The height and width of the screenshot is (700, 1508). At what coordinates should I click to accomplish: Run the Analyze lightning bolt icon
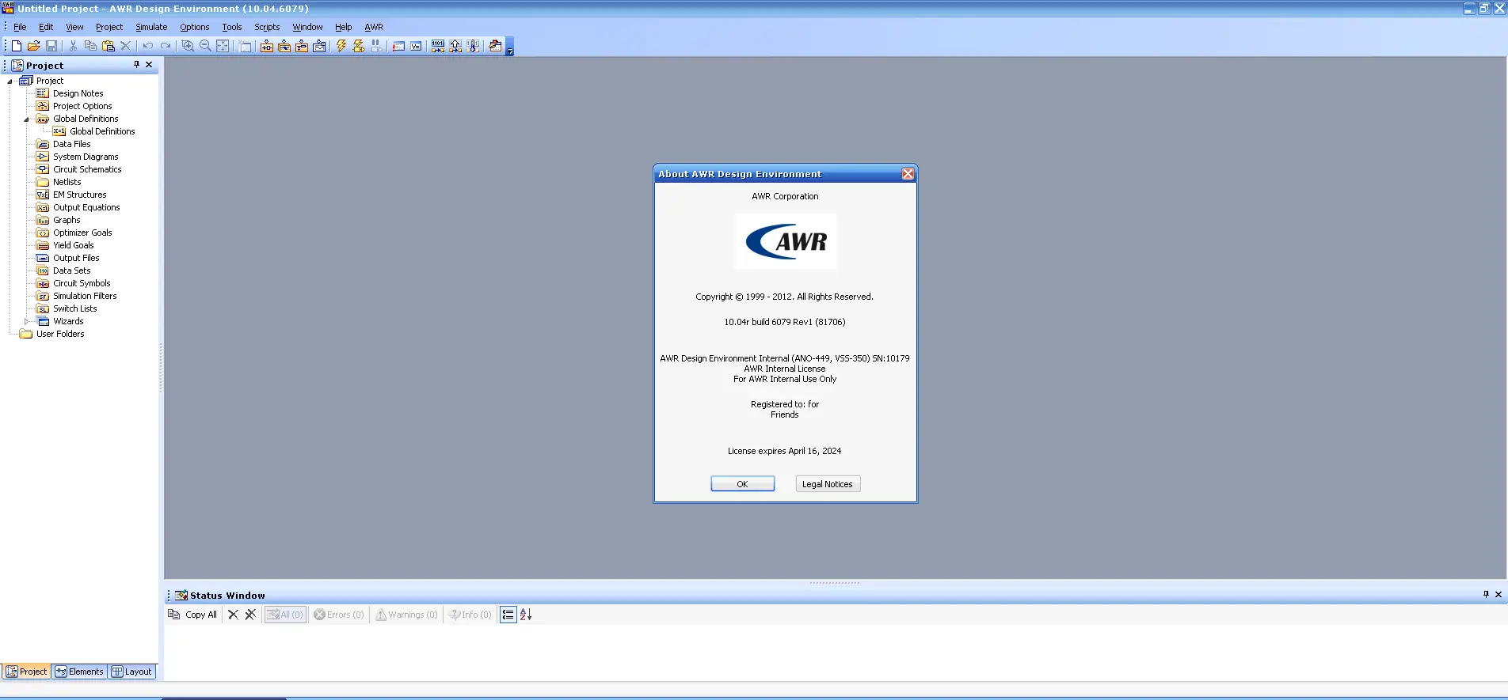tap(341, 46)
